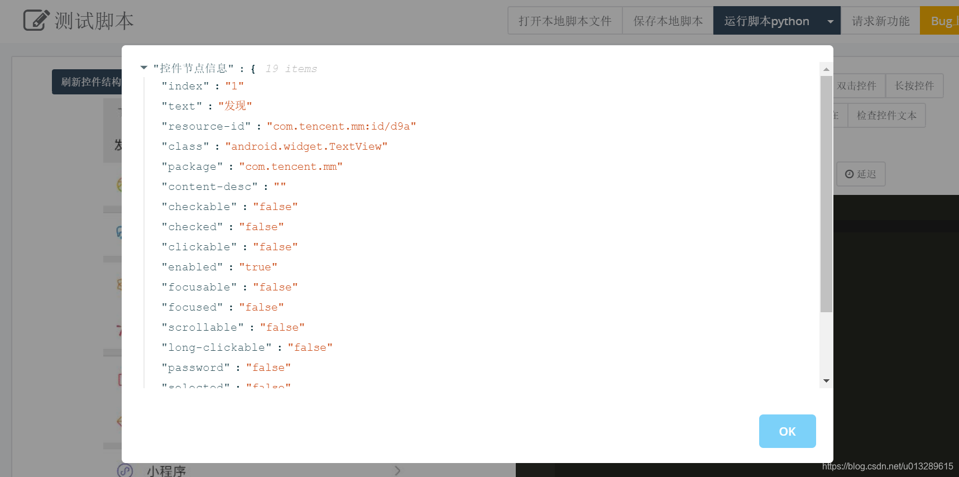Run script with 运行脚本python
Viewport: 959px width, 477px height.
click(767, 21)
